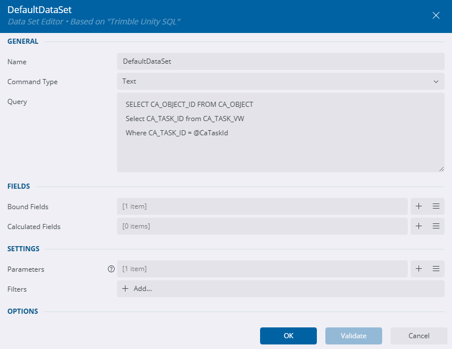Grab the Query box resize handle
The image size is (452, 349).
(441, 169)
